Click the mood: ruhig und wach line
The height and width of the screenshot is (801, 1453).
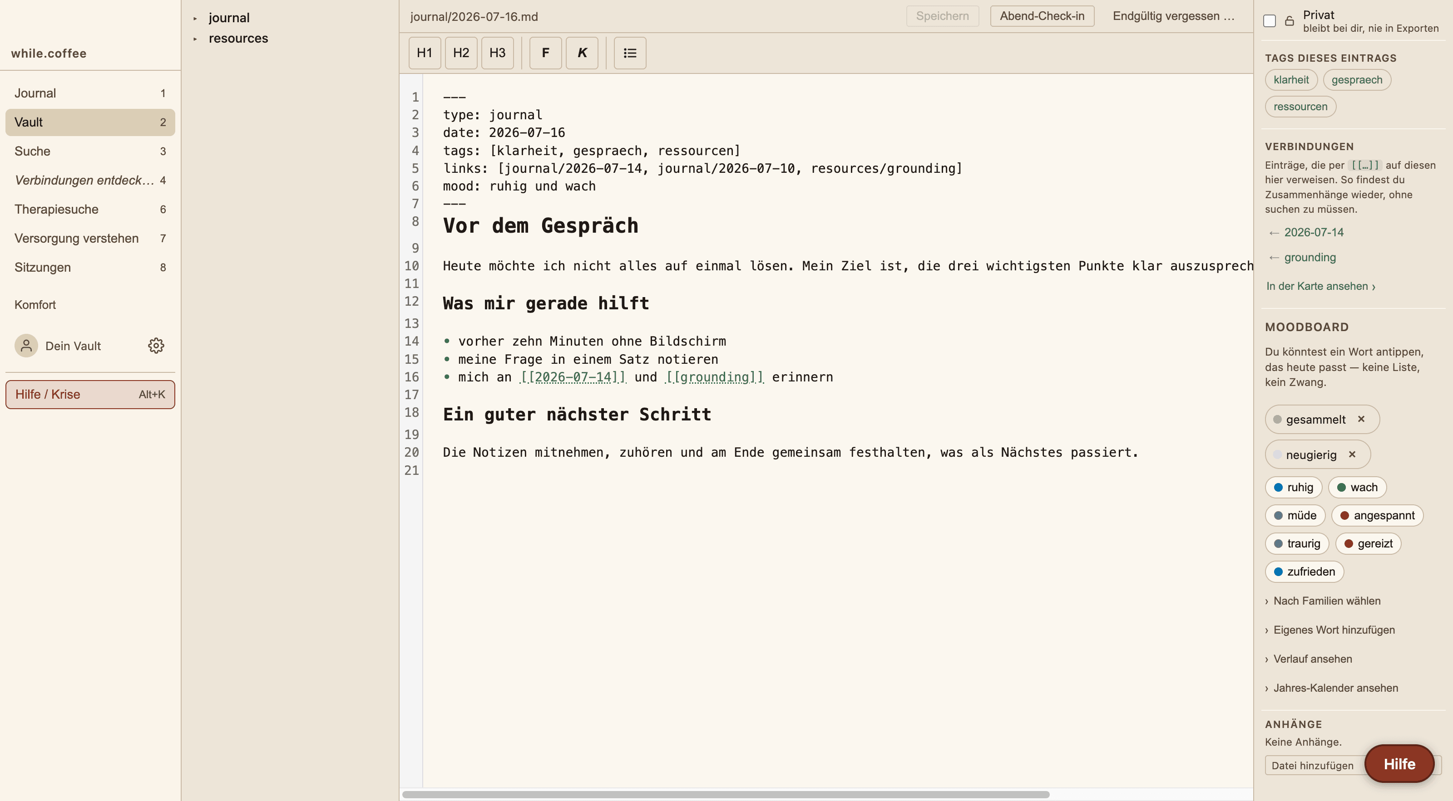519,186
